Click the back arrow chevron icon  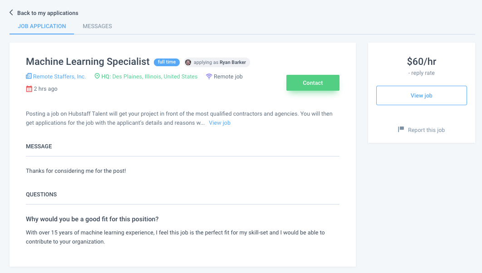[x=11, y=13]
